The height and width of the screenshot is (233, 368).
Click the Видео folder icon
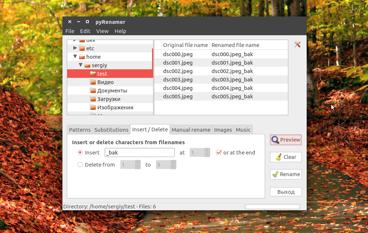tap(93, 82)
